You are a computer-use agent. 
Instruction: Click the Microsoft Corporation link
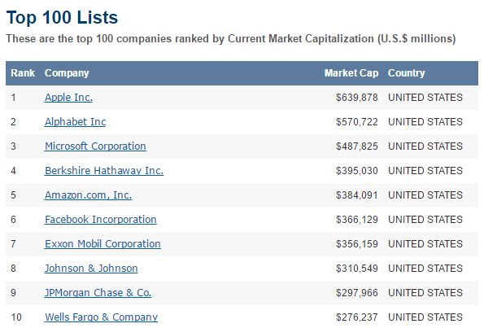[95, 147]
